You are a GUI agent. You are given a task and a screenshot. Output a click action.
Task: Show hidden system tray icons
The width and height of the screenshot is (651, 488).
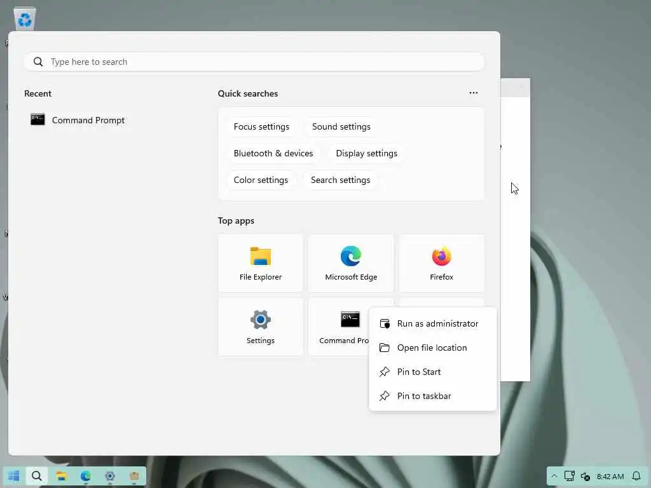[x=554, y=476]
